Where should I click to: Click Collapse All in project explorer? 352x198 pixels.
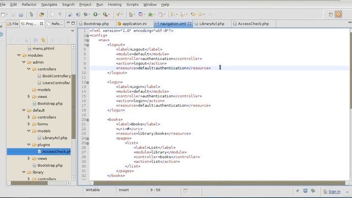[35, 40]
